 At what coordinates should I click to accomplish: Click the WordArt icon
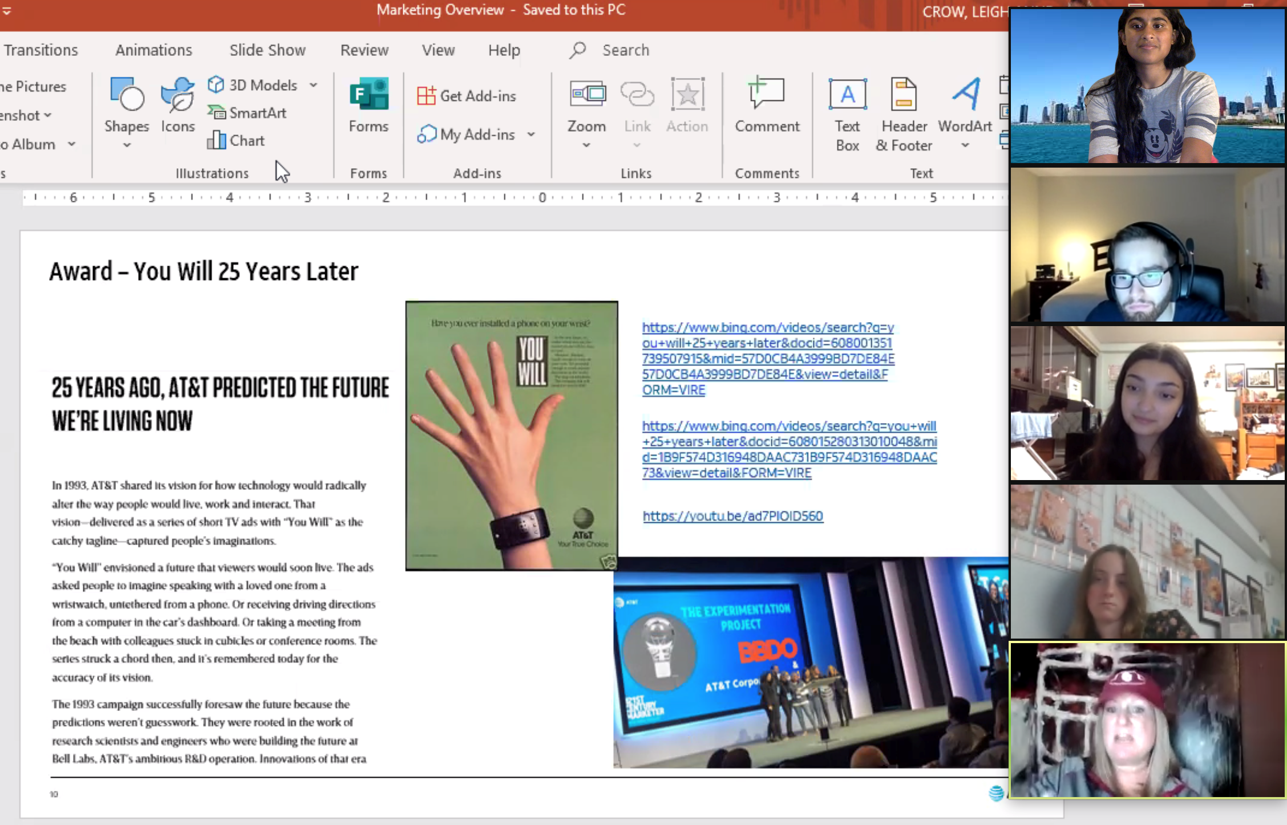coord(965,95)
